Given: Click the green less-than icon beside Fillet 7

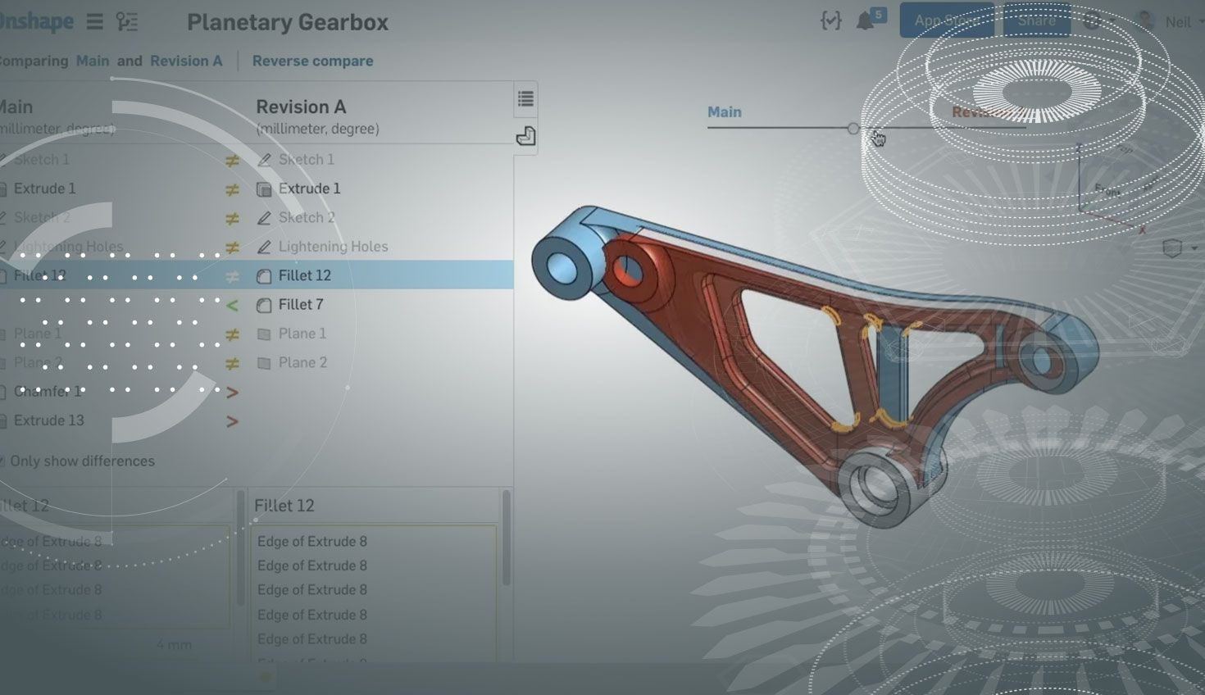Looking at the screenshot, I should 232,306.
